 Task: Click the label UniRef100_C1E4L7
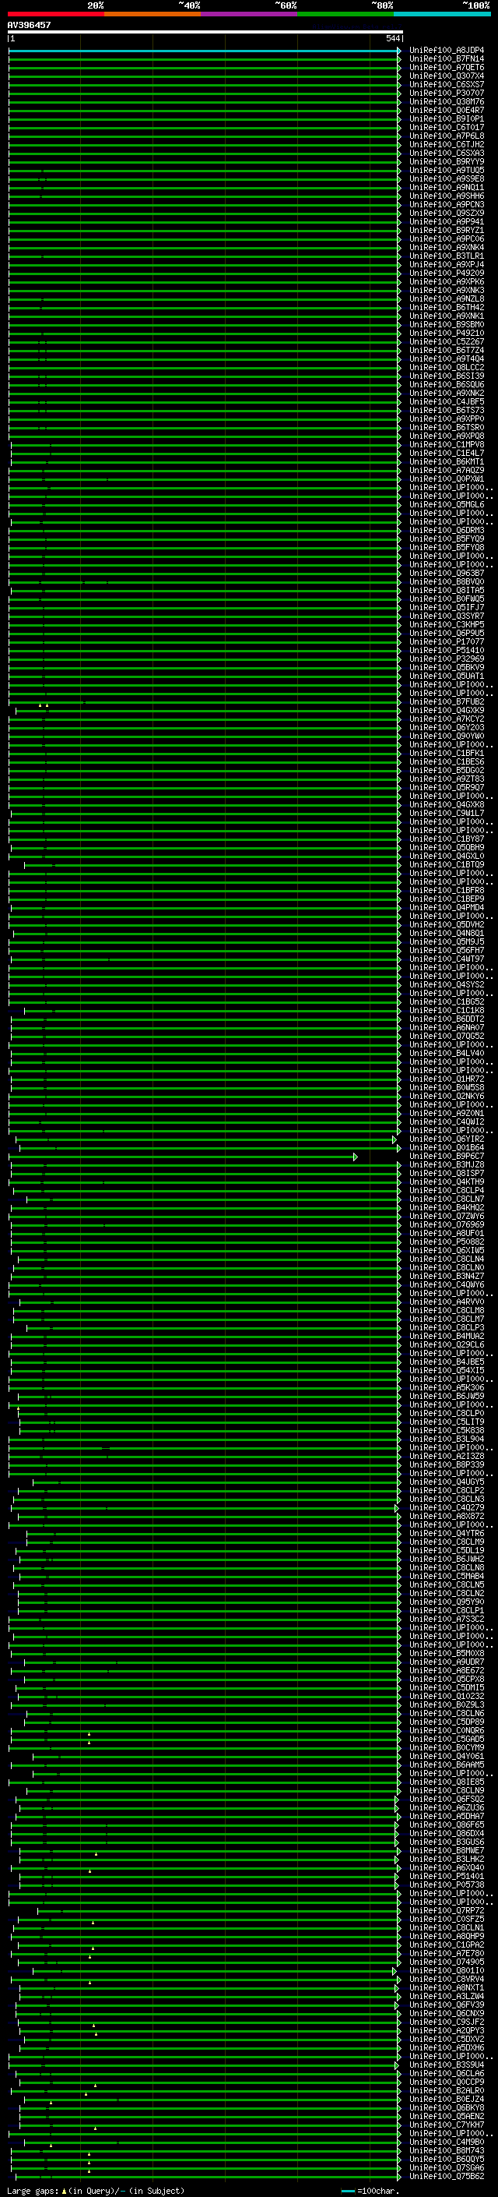[447, 453]
